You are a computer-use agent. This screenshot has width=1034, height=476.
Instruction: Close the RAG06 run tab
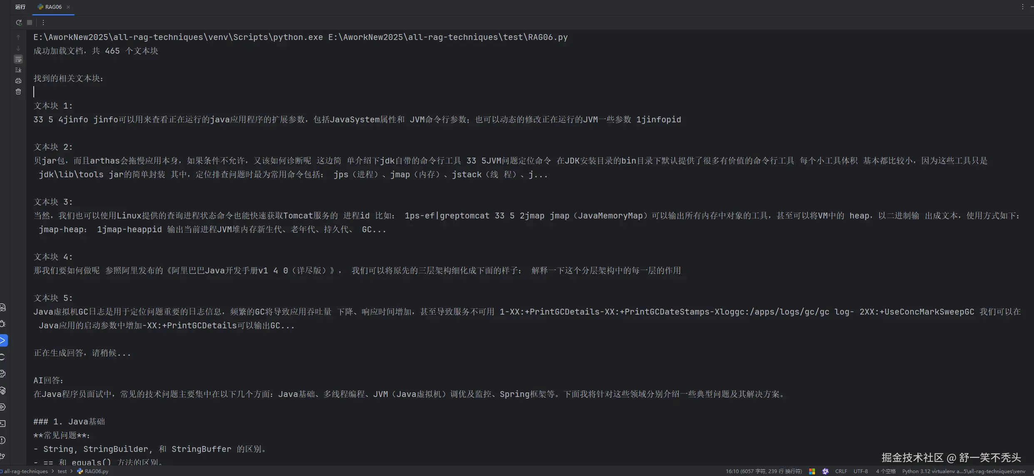(68, 7)
